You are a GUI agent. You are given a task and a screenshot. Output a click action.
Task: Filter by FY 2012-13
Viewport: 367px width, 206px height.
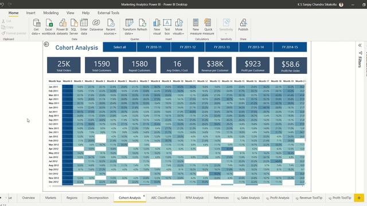coord(222,47)
